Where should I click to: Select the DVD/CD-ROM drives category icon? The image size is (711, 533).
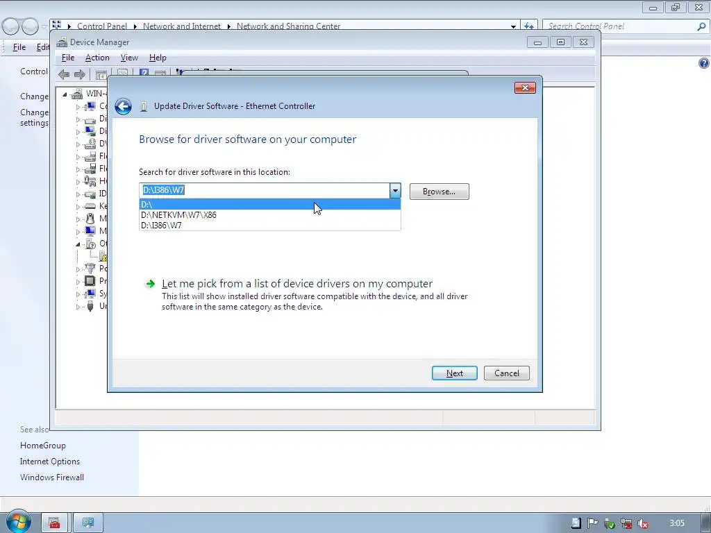point(90,144)
